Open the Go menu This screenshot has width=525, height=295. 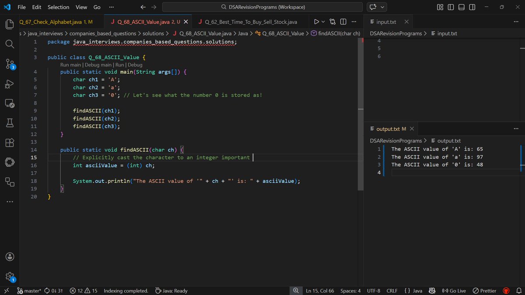pyautogui.click(x=97, y=7)
